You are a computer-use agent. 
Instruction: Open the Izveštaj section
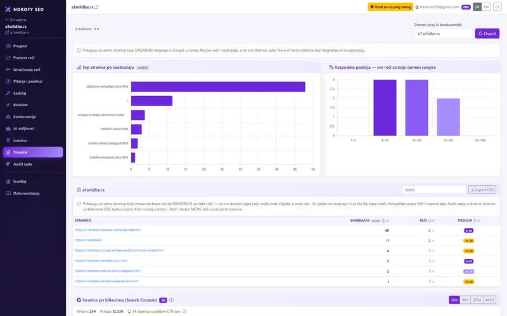pyautogui.click(x=33, y=181)
